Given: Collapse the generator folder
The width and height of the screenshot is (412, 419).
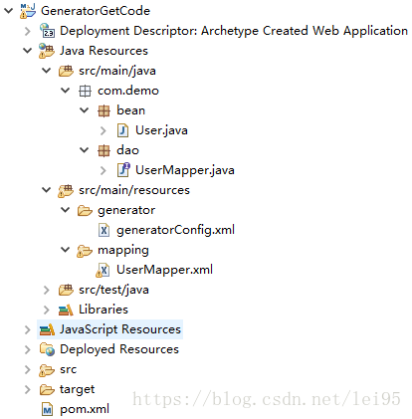Looking at the screenshot, I should 66,210.
